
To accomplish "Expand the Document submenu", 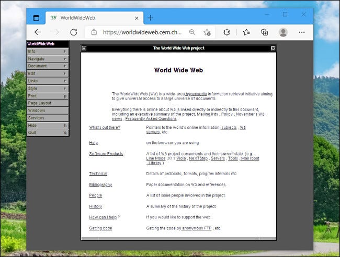I will [x=48, y=66].
